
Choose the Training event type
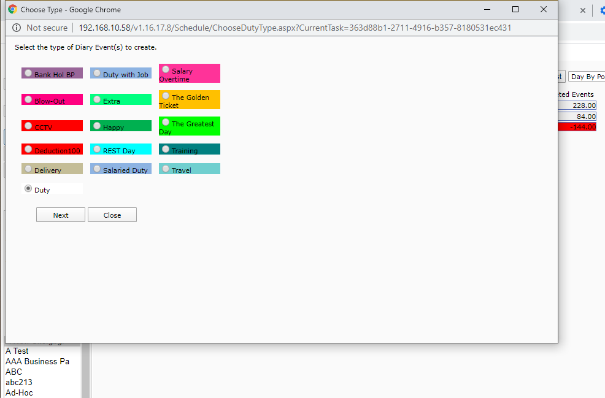(x=166, y=150)
